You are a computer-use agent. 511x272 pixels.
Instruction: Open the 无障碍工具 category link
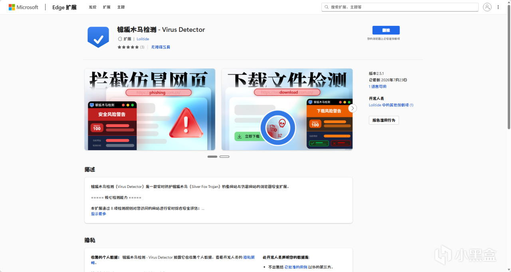click(160, 47)
